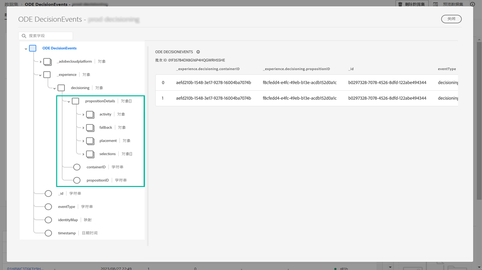Click the propositionID field circle icon

tap(77, 180)
